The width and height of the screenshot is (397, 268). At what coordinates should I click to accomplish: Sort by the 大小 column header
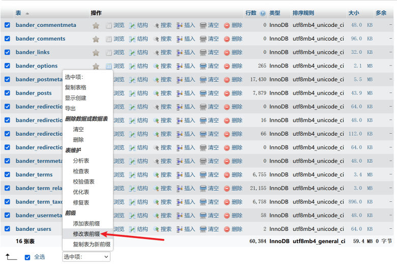[x=354, y=13]
